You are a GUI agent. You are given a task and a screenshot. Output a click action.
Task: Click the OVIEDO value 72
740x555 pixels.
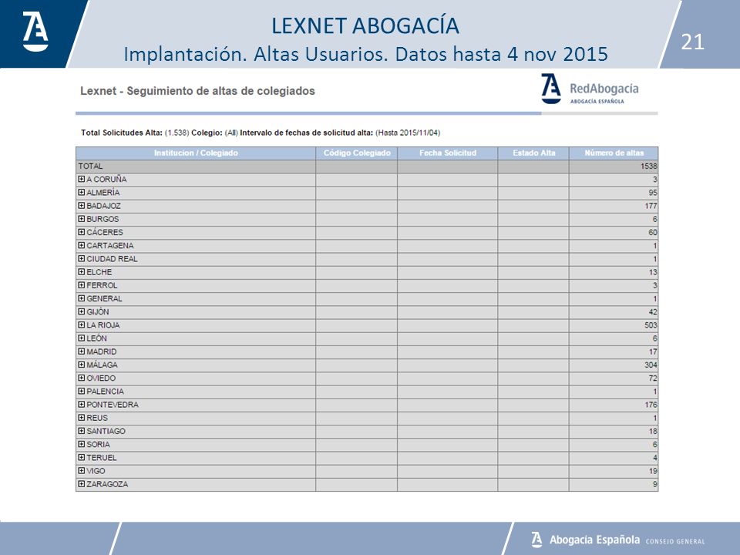point(653,378)
